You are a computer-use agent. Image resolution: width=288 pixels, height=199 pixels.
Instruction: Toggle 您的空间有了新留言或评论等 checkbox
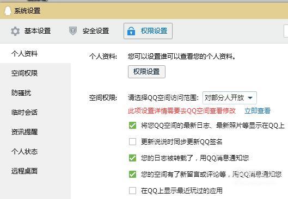[x=132, y=174]
